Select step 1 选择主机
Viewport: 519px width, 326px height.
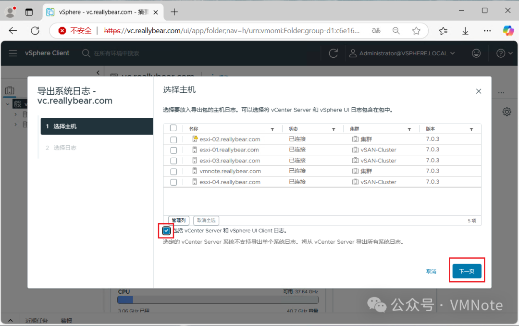(97, 126)
